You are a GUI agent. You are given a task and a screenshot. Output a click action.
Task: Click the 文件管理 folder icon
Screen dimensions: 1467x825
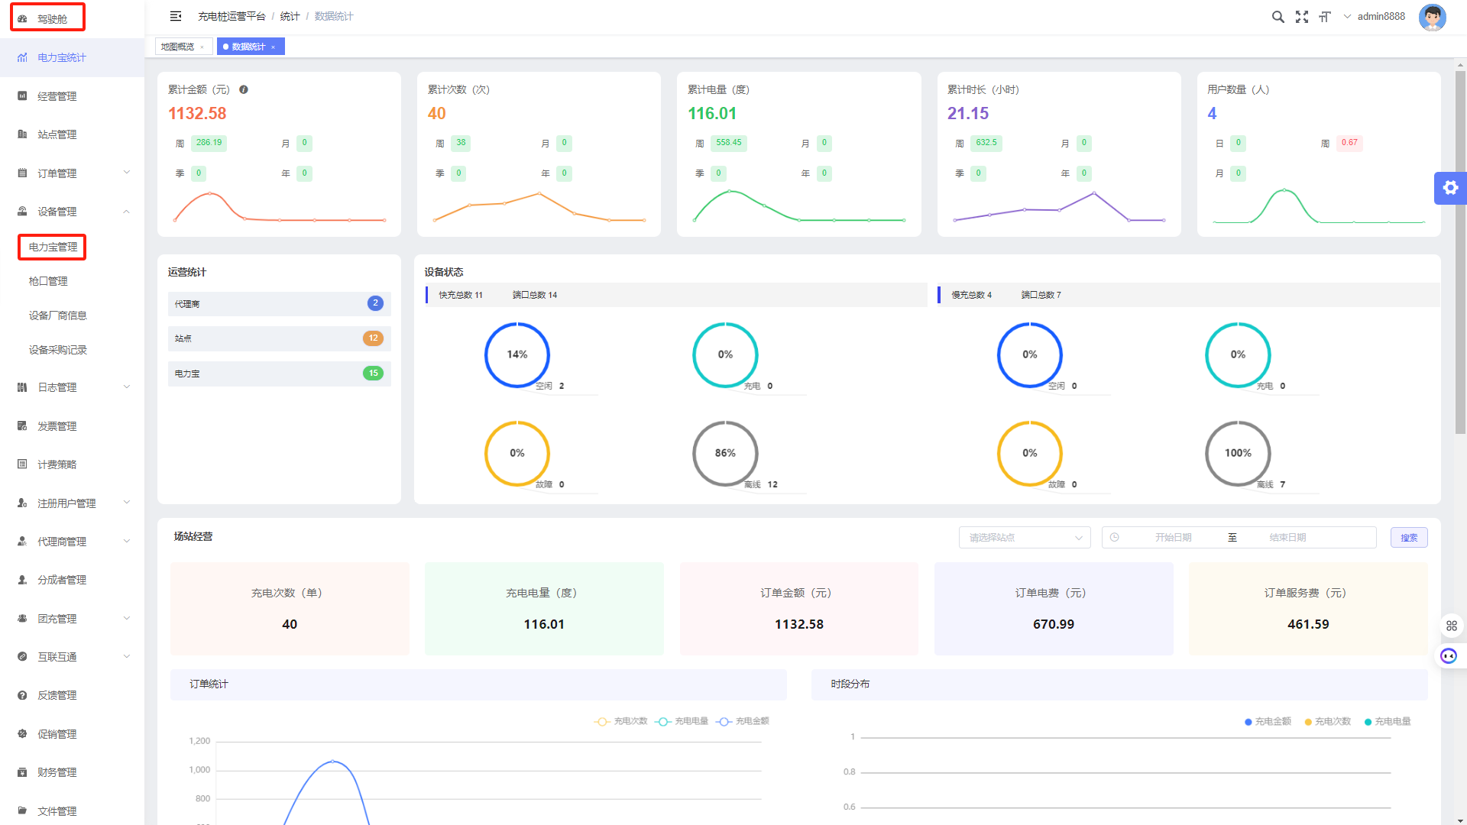click(22, 811)
